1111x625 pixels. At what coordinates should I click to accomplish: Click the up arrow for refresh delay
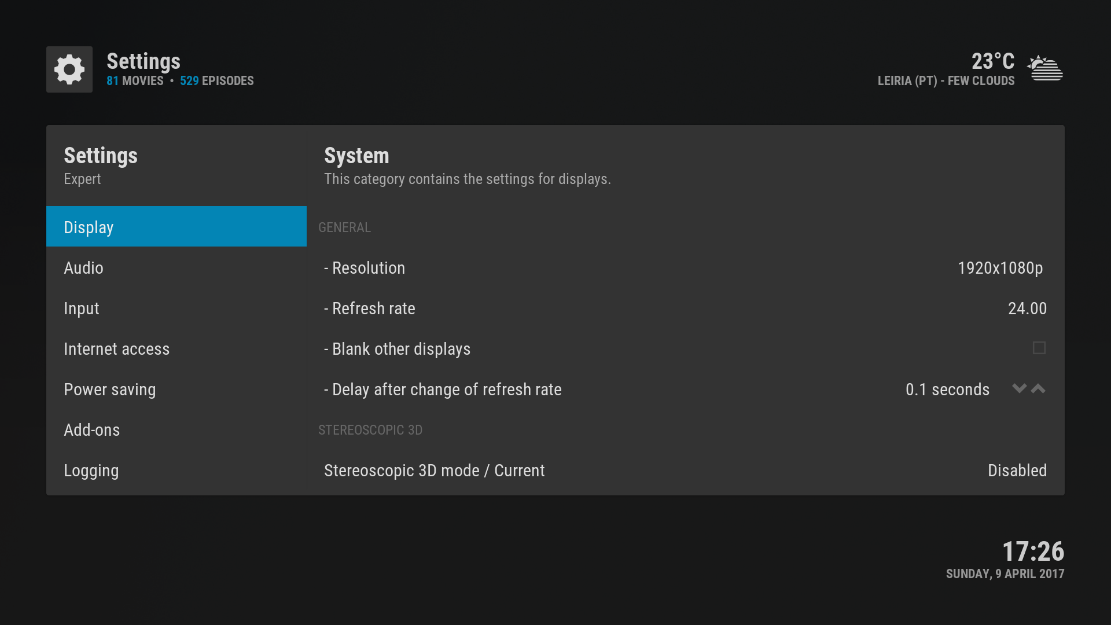click(x=1039, y=389)
